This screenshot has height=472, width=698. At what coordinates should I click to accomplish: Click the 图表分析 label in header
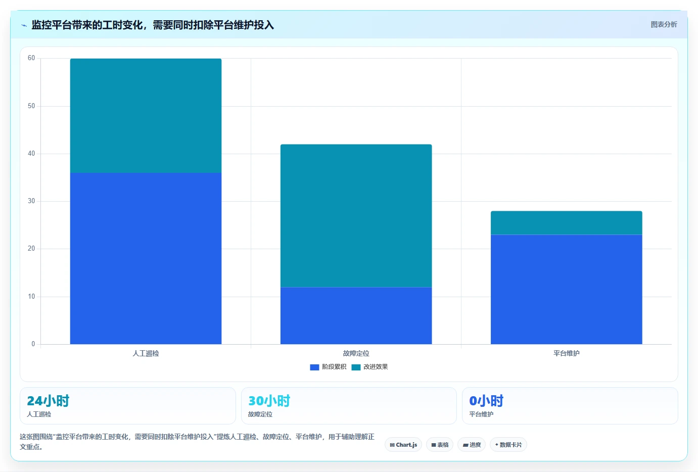pyautogui.click(x=664, y=24)
